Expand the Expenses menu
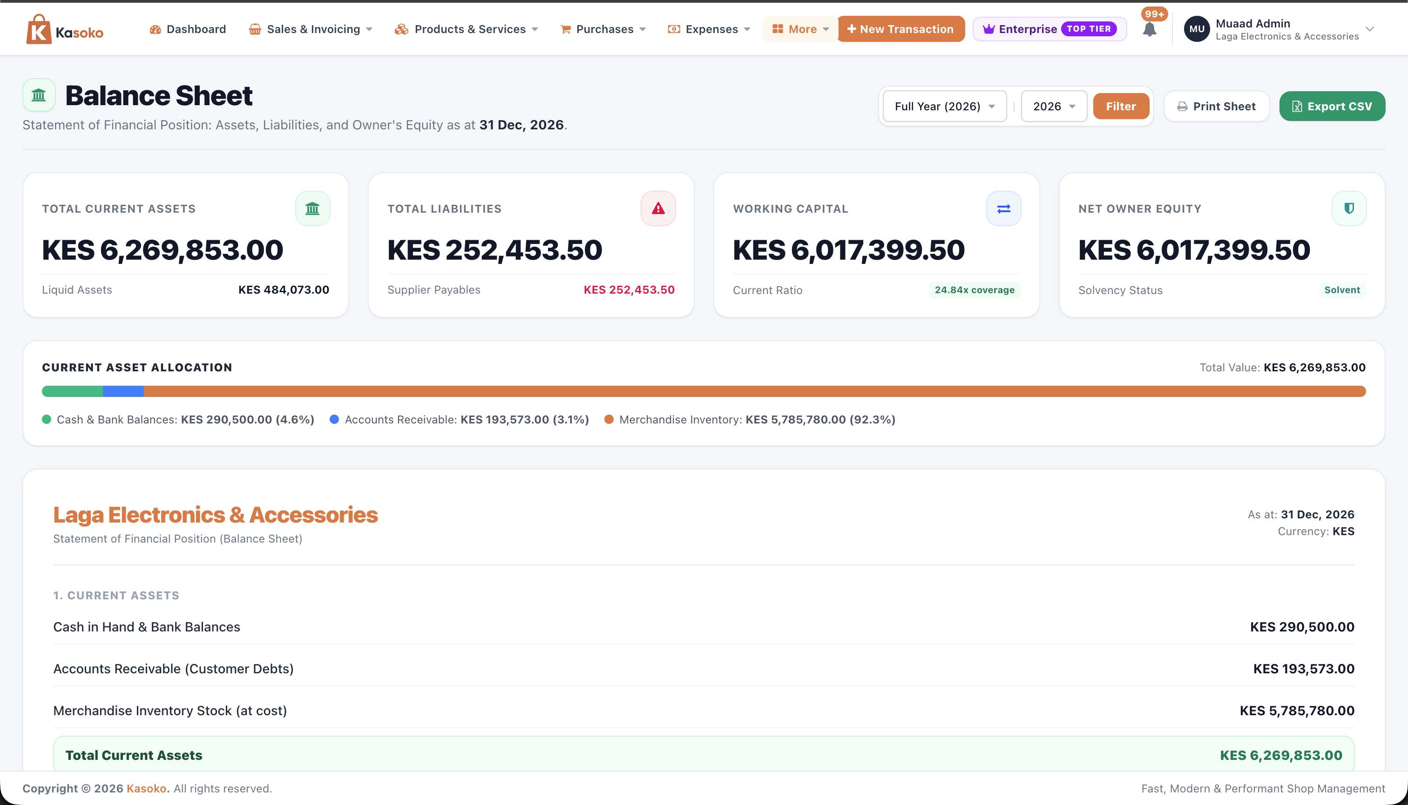The image size is (1408, 805). pyautogui.click(x=709, y=29)
